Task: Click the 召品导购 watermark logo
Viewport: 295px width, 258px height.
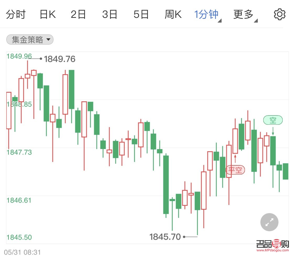Action: click(272, 244)
